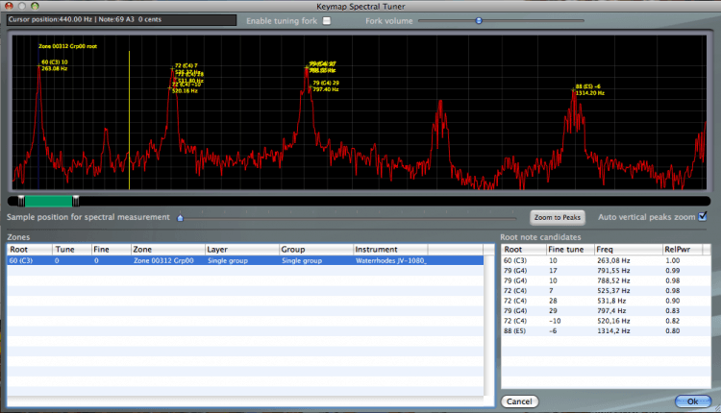Click the zones table vertical scrollbar
The width and height of the screenshot is (721, 413).
coord(488,326)
